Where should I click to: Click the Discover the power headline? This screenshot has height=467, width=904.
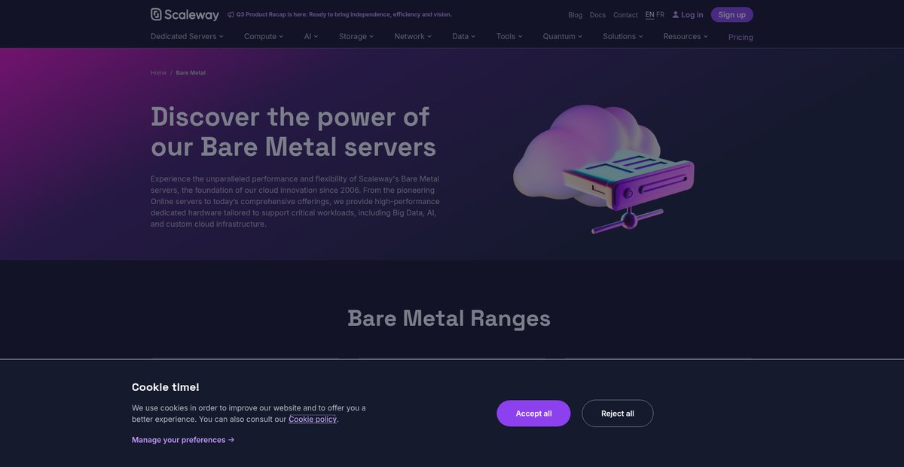pyautogui.click(x=294, y=132)
